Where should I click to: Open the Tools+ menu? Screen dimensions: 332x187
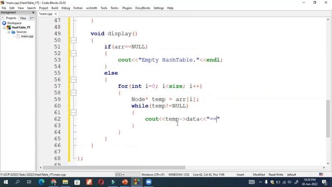click(x=115, y=8)
